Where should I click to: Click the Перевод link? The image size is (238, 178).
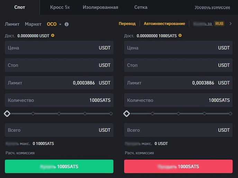click(x=127, y=24)
